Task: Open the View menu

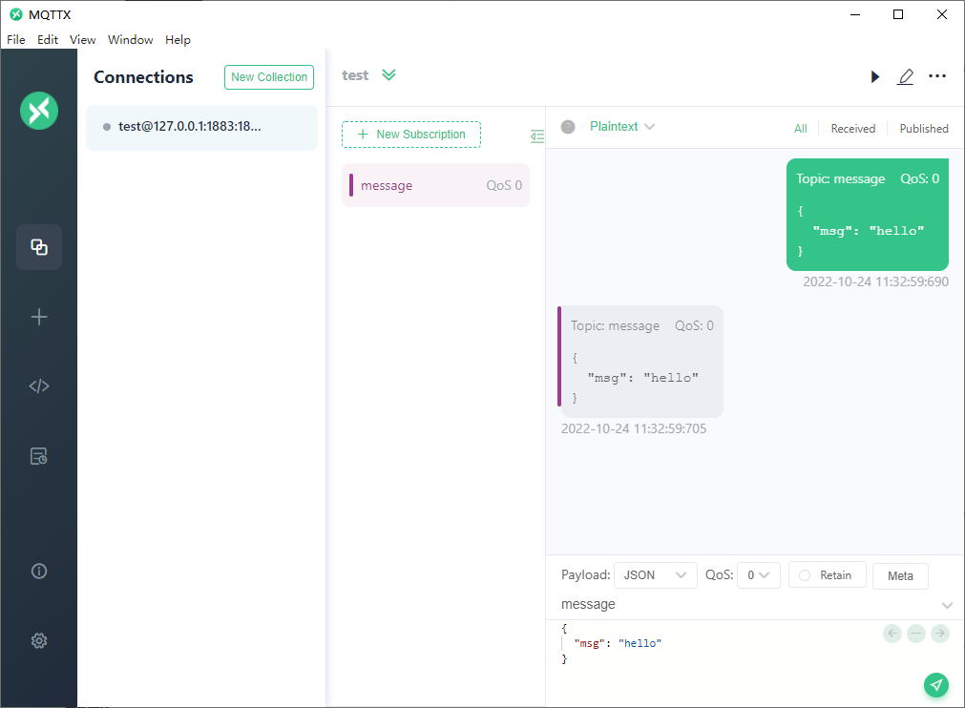Action: coord(82,39)
